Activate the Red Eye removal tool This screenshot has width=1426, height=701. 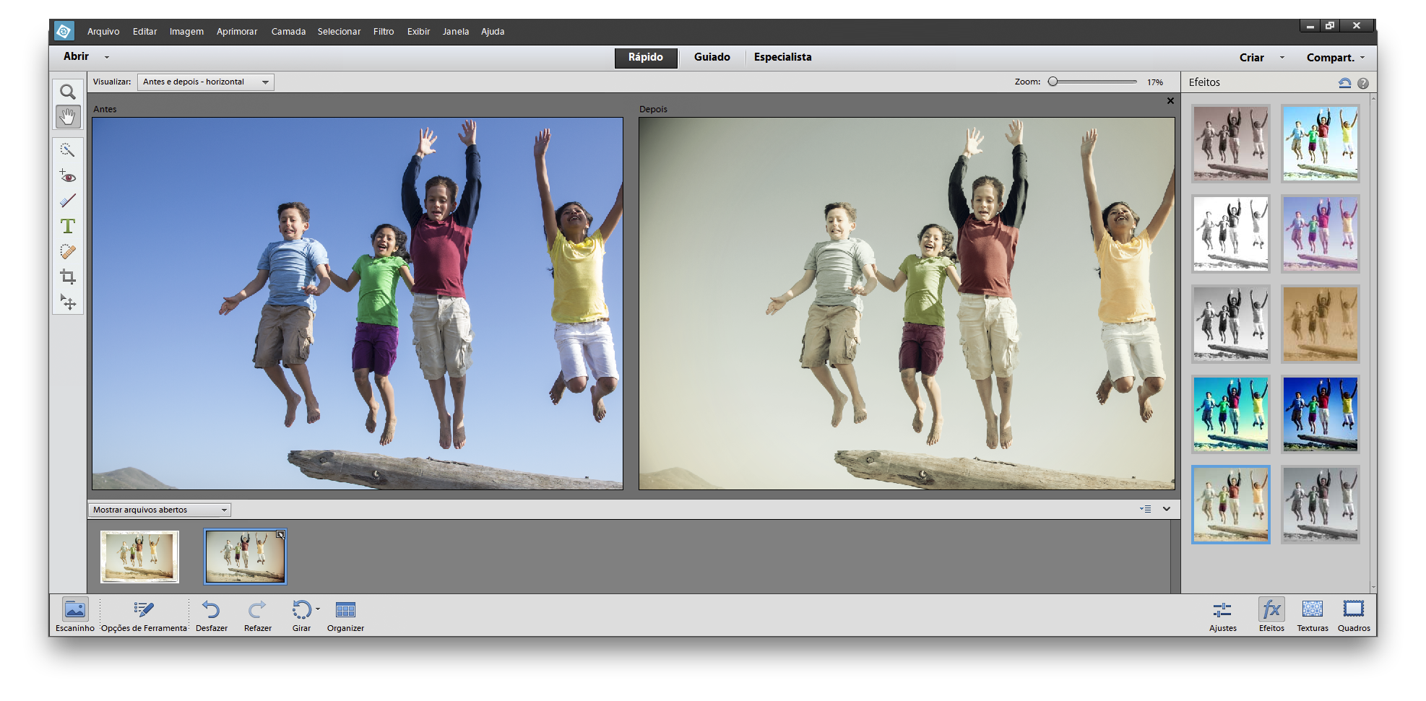[68, 175]
